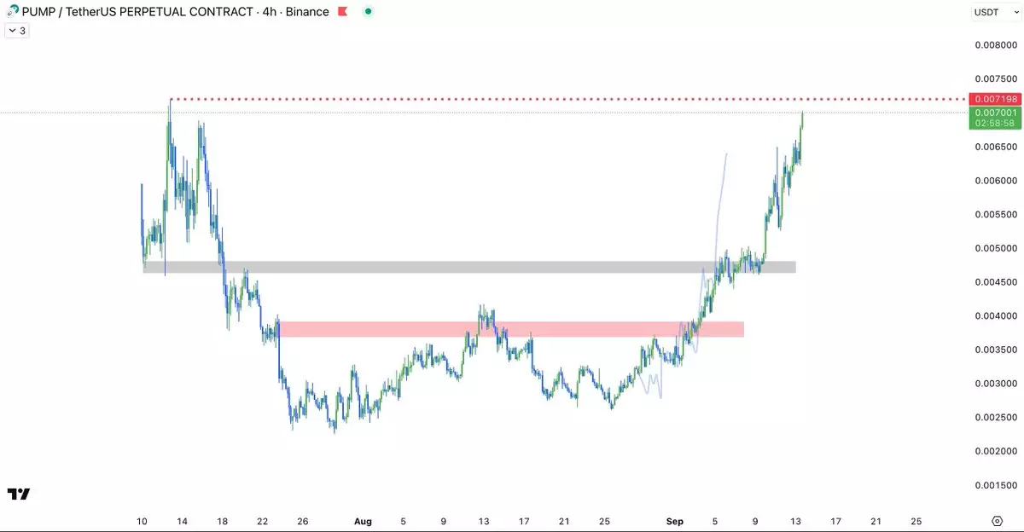Click the Aug label on time axis
The width and height of the screenshot is (1024, 532).
point(363,520)
